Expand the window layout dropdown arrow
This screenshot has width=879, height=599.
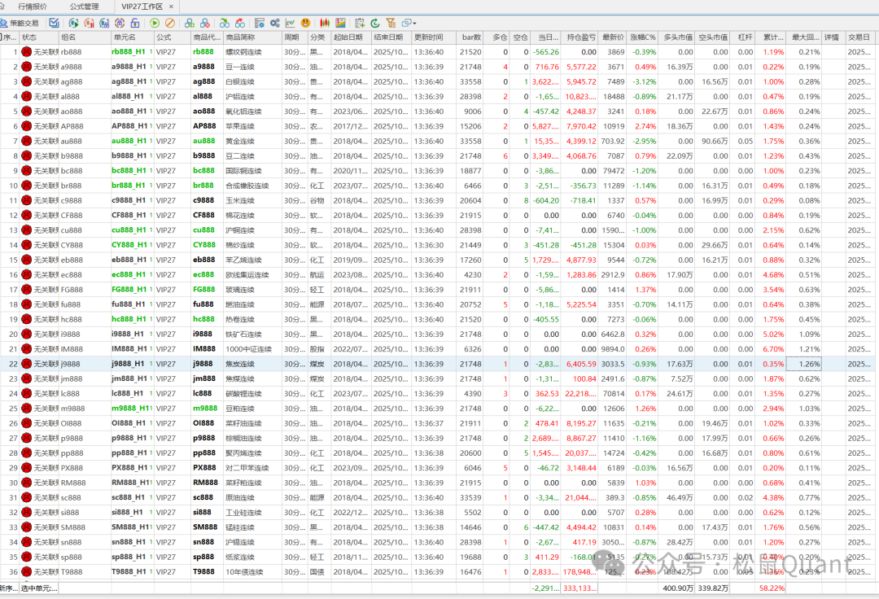pyautogui.click(x=415, y=23)
